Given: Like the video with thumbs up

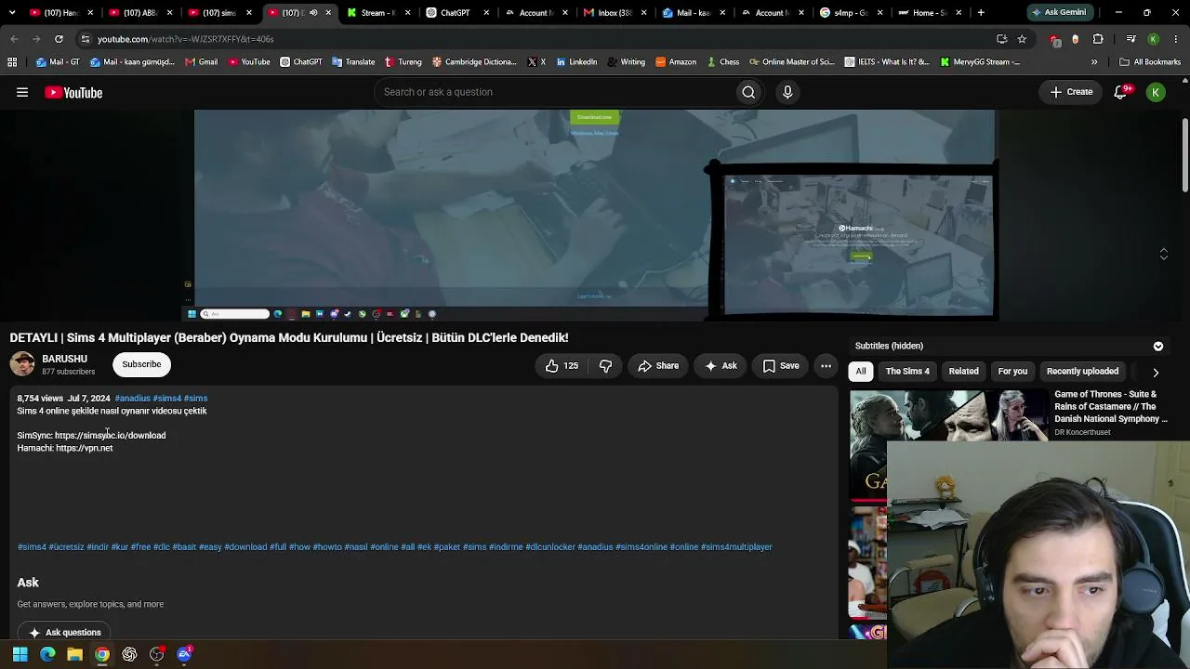Looking at the screenshot, I should 562,366.
